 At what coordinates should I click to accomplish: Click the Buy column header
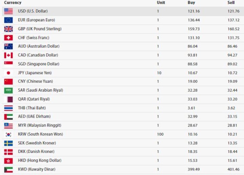point(191,3)
